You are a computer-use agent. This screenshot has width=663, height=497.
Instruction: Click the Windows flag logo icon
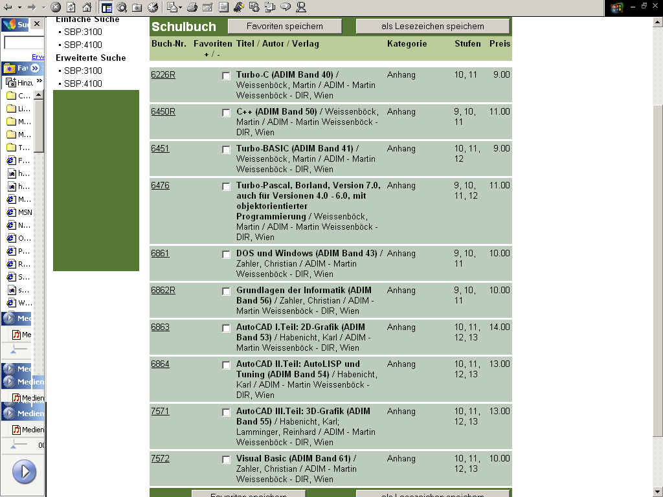(x=616, y=8)
